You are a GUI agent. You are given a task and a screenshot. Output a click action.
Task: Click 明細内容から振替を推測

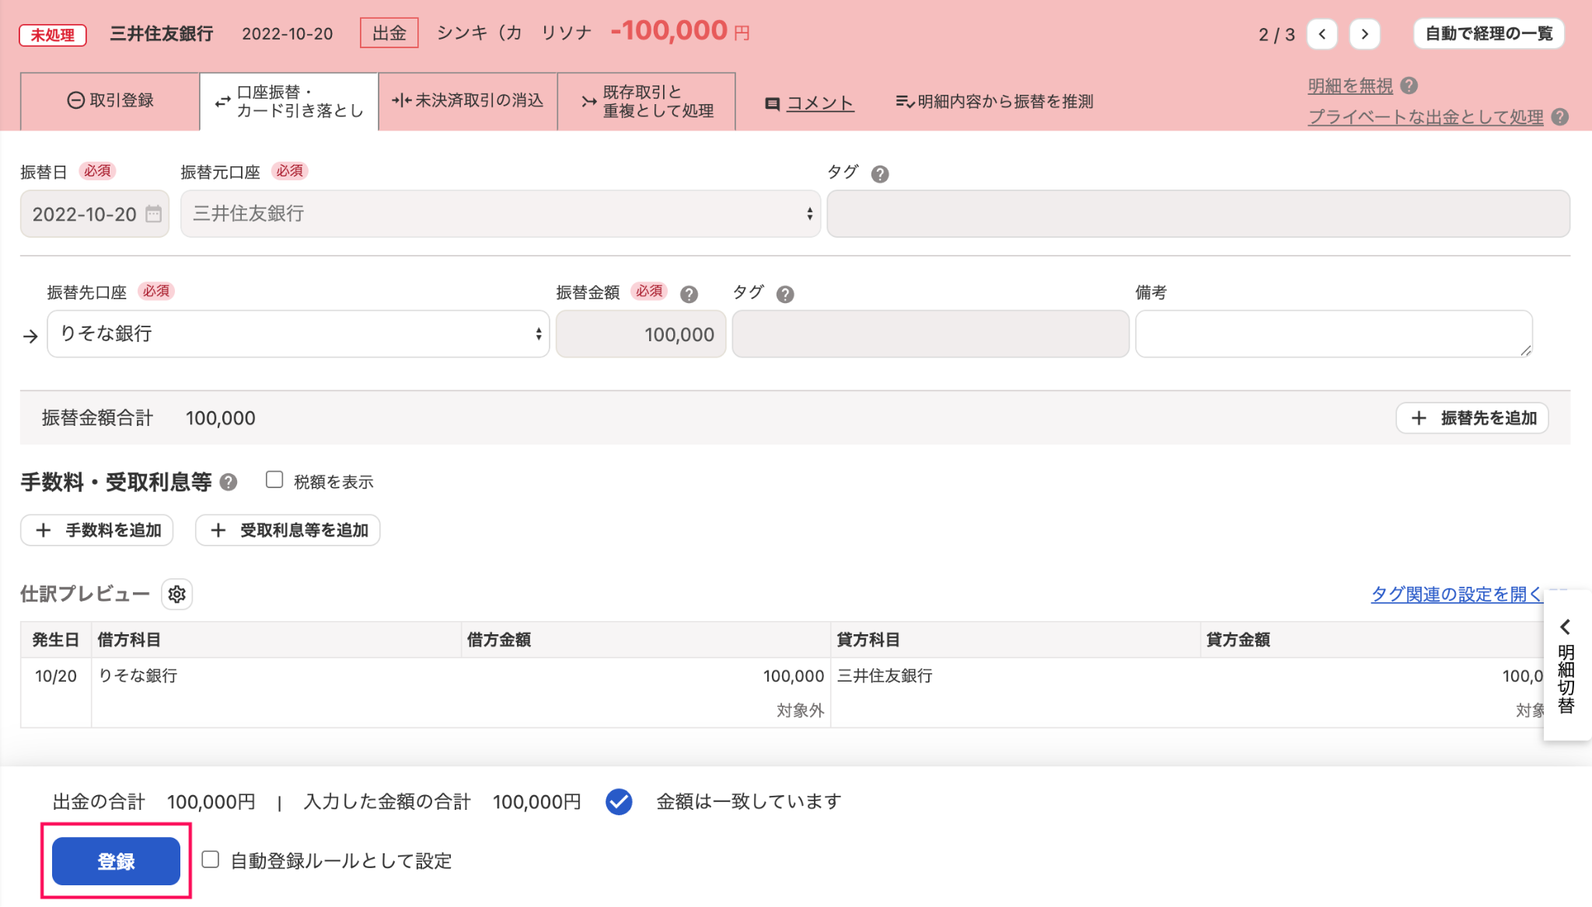pos(995,101)
